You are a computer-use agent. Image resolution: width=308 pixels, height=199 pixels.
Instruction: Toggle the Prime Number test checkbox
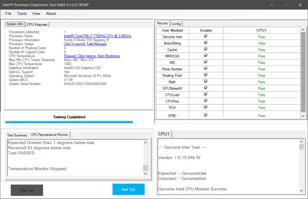pos(206,69)
